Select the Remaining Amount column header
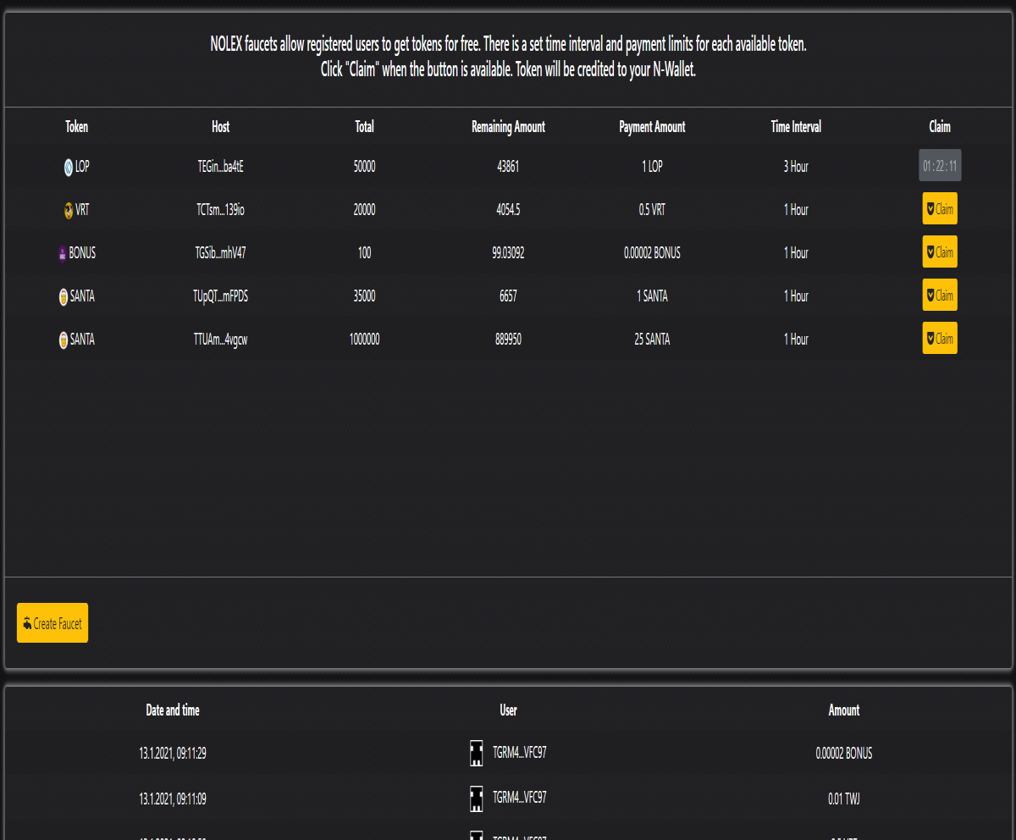Screen dimensions: 1016x840 click(x=508, y=127)
